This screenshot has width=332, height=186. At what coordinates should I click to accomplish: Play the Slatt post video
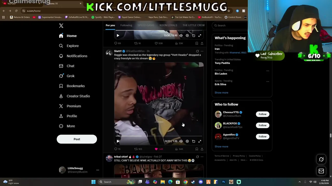[x=118, y=141]
